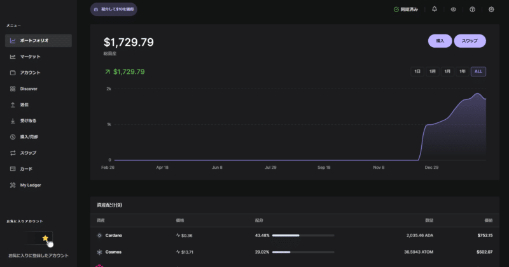Open Discover in the sidebar menu
The height and width of the screenshot is (267, 509).
coord(29,89)
